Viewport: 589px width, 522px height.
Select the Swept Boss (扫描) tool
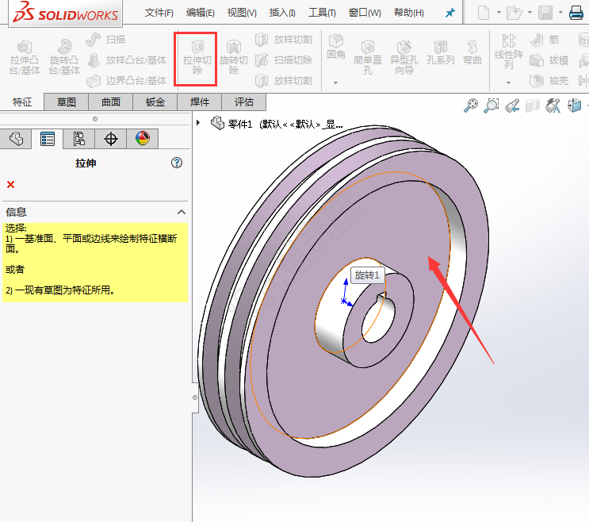(105, 40)
